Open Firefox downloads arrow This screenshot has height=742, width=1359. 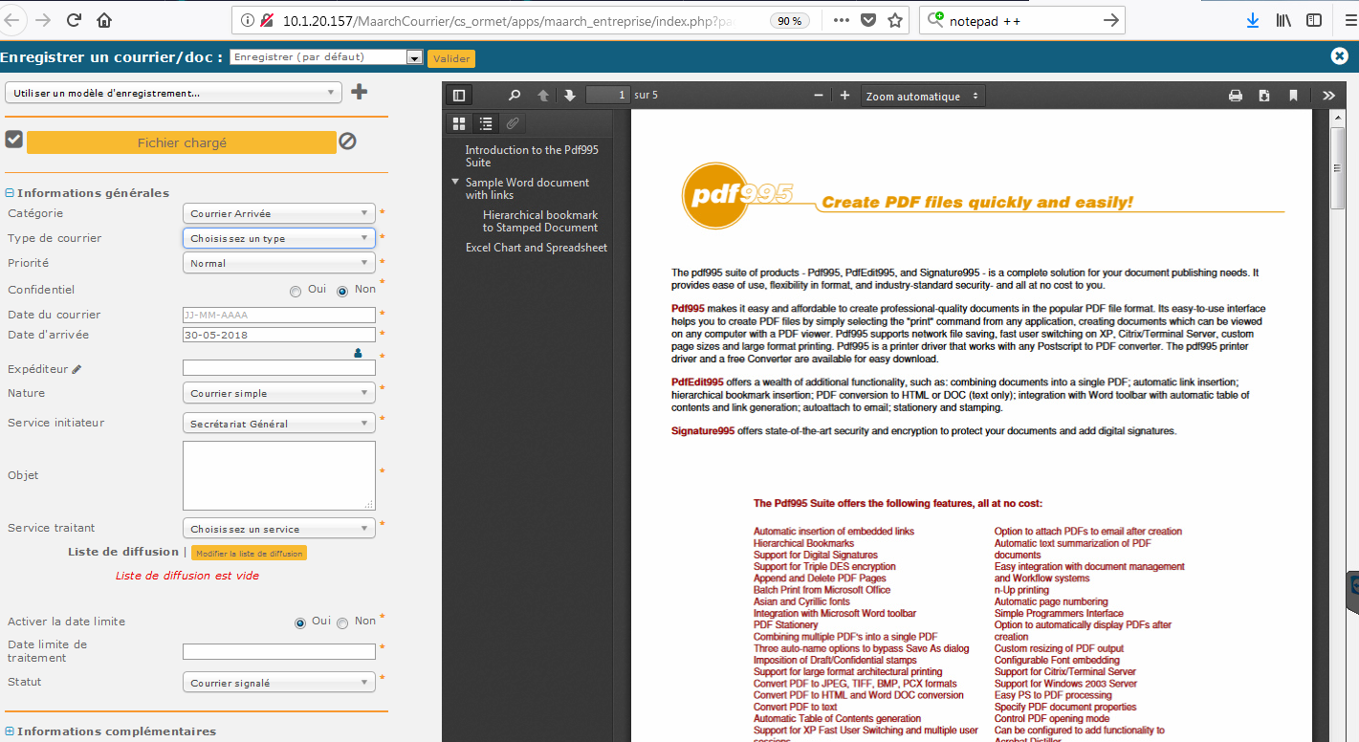tap(1253, 20)
